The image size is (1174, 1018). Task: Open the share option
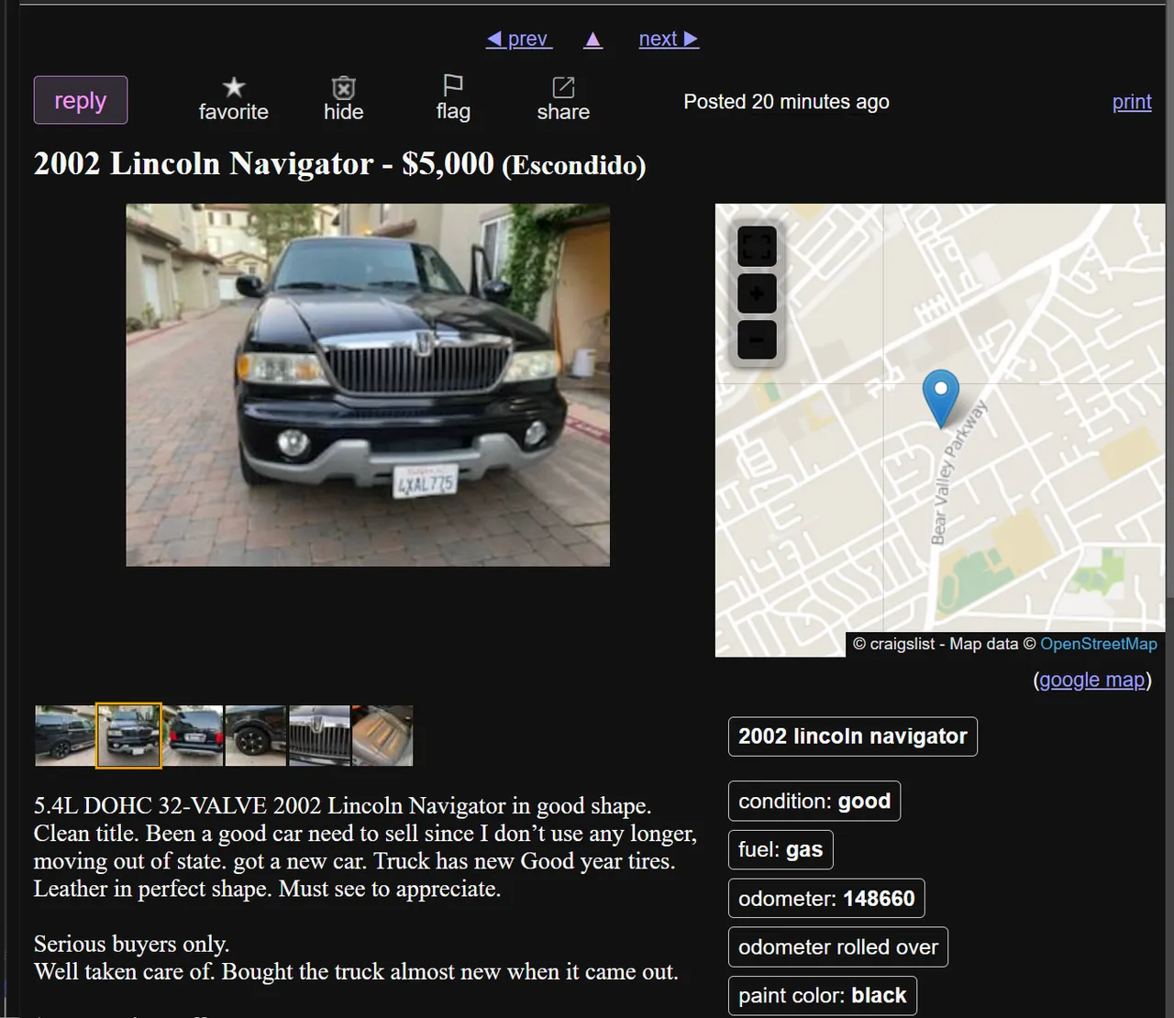tap(563, 99)
